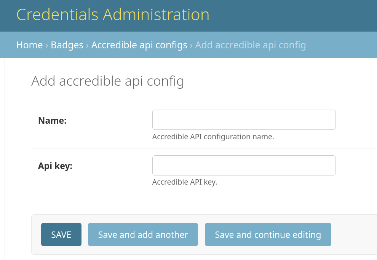Go to Home in the breadcrumb
This screenshot has height=260, width=377.
[x=29, y=45]
